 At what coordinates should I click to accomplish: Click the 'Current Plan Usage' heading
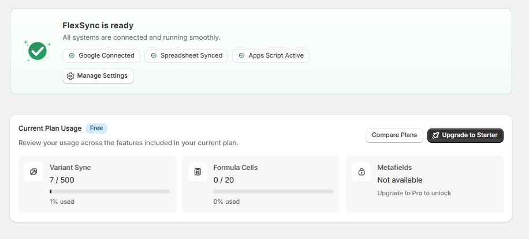pyautogui.click(x=50, y=128)
